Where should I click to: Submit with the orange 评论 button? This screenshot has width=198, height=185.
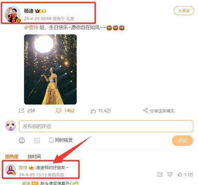pyautogui.click(x=183, y=140)
